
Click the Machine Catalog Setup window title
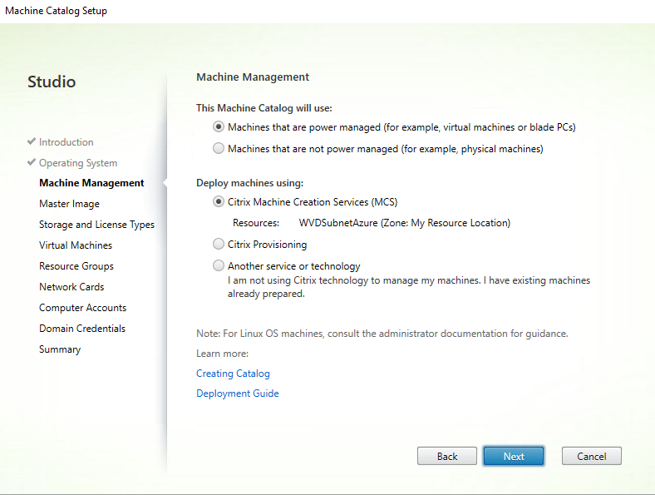tap(56, 11)
